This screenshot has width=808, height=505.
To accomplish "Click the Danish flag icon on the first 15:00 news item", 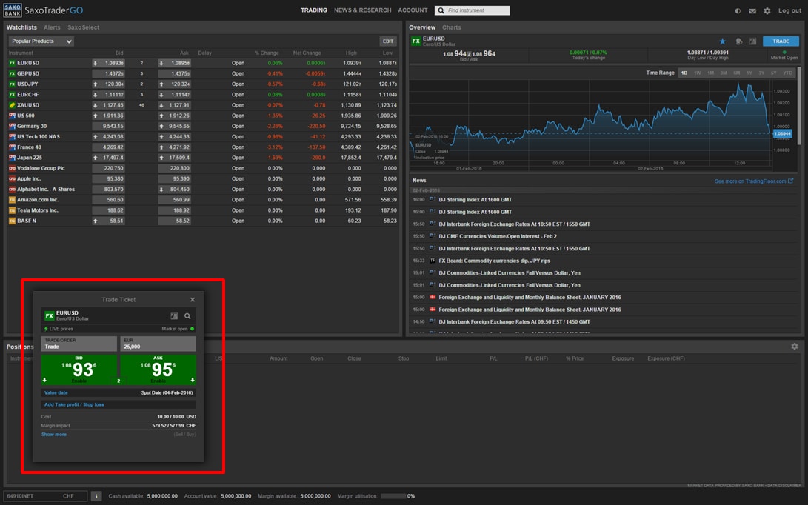I will (433, 298).
